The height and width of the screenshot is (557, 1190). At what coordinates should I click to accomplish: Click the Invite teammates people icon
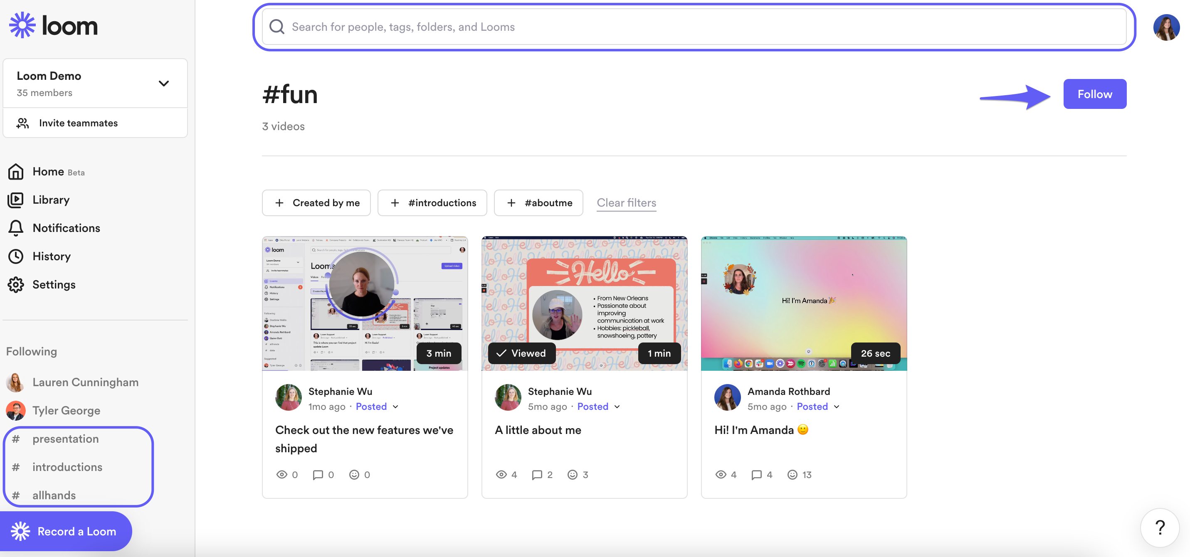(x=22, y=123)
